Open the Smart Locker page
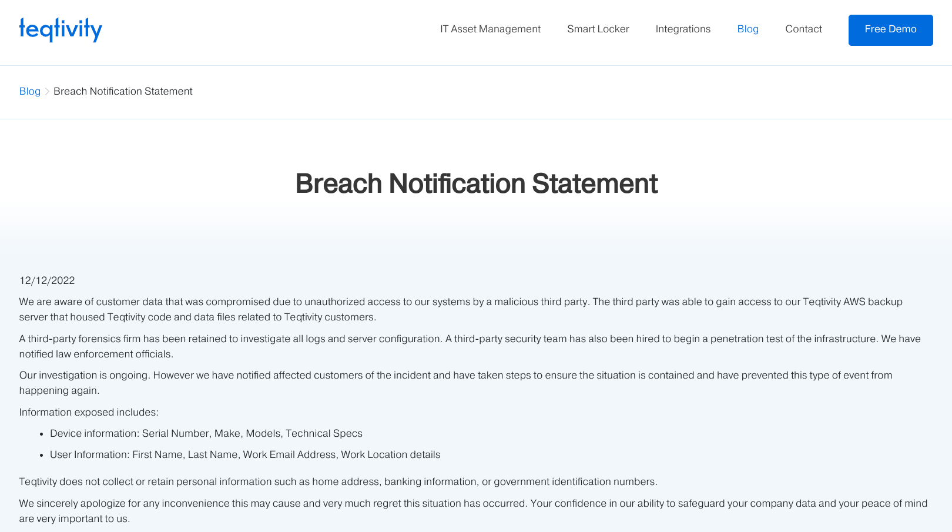 (x=598, y=29)
